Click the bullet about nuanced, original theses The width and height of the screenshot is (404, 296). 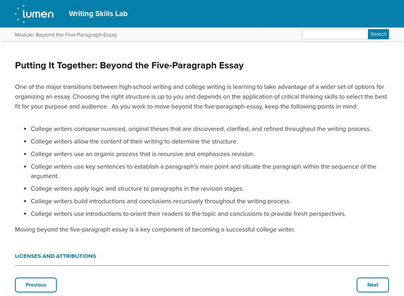pos(200,129)
